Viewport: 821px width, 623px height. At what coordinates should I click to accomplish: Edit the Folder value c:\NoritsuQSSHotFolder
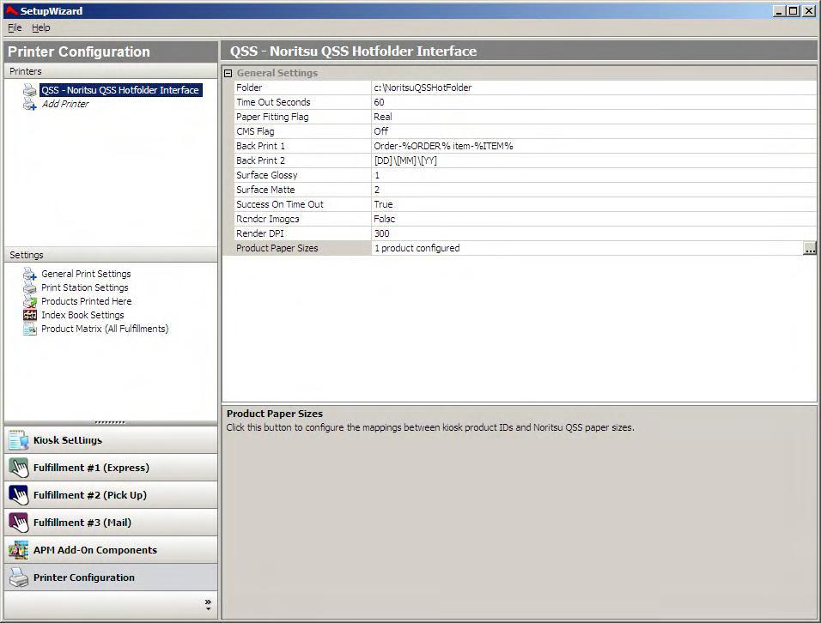[x=593, y=88]
